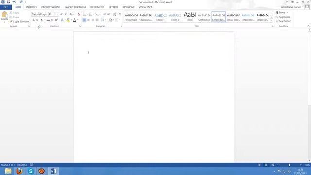Switch to the VISUALIZZA tab

[146, 7]
